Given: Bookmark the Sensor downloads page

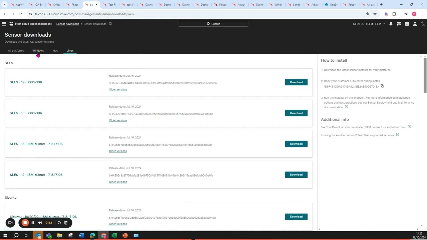Looking at the screenshot, I should pyautogui.click(x=110, y=24).
